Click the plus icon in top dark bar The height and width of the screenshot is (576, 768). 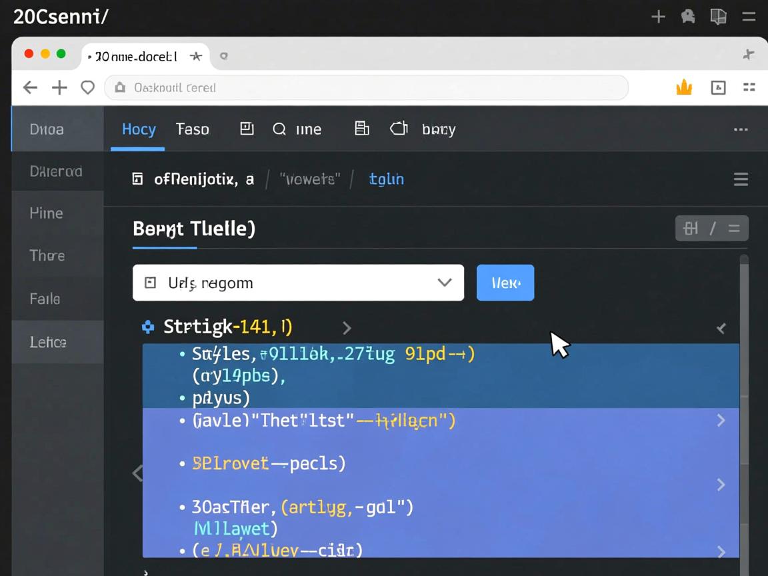pyautogui.click(x=658, y=17)
